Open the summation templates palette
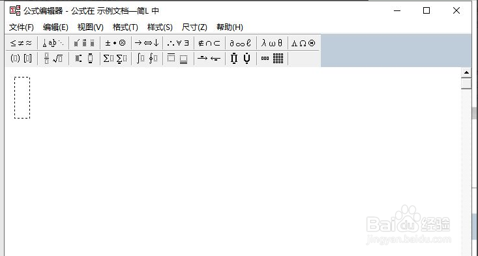This screenshot has width=478, height=256. [x=115, y=58]
